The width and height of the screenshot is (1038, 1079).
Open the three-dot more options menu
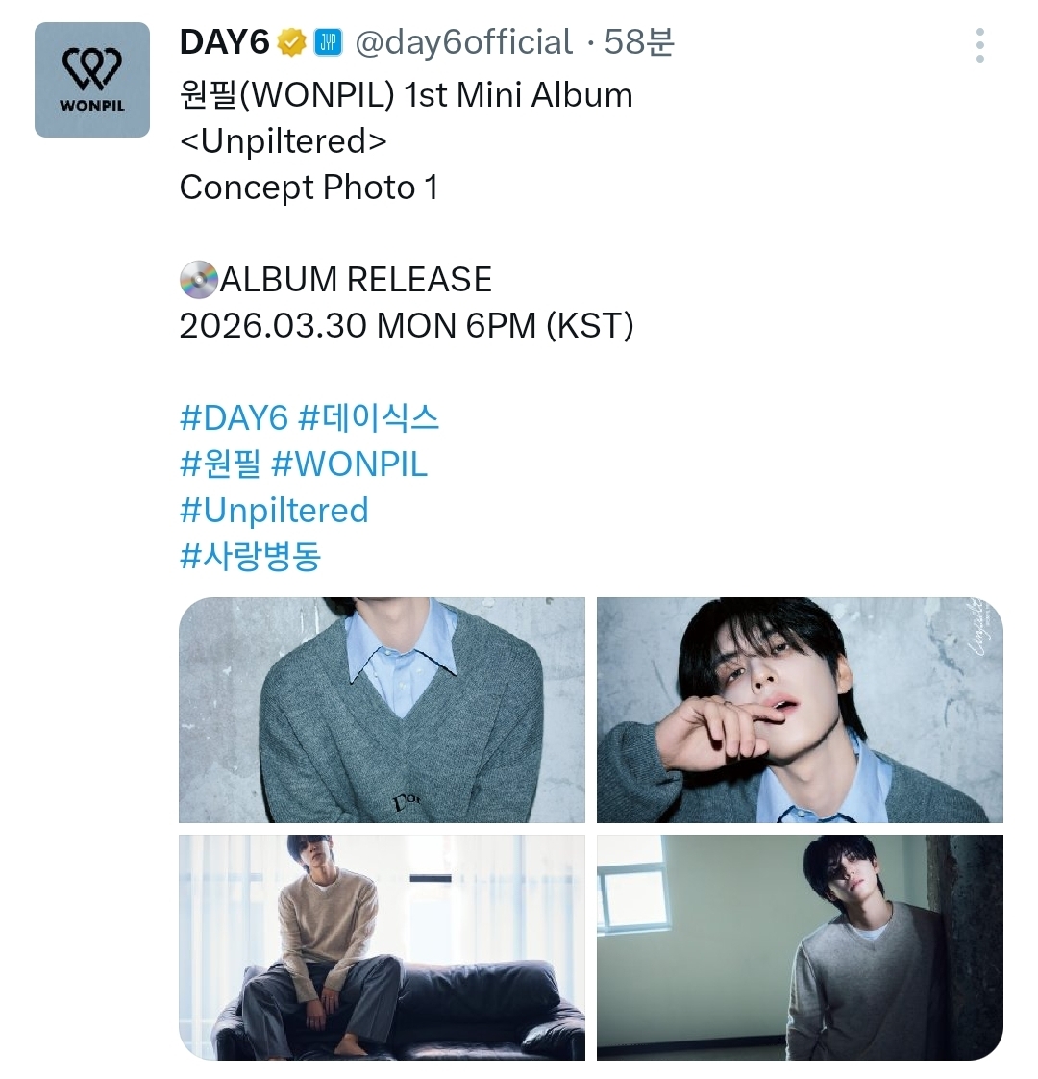[979, 45]
